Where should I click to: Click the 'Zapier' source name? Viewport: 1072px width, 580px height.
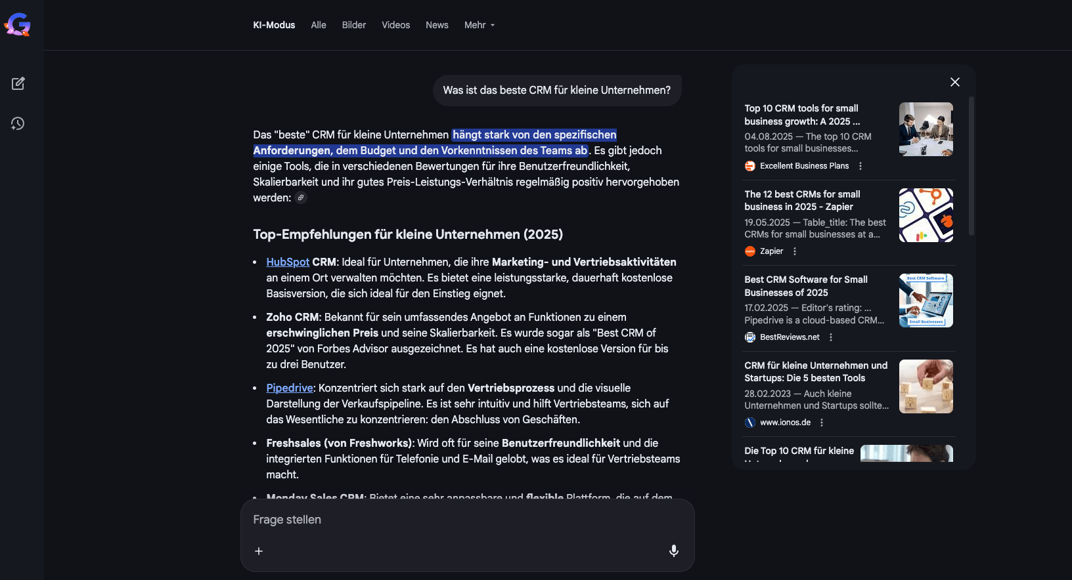(771, 251)
